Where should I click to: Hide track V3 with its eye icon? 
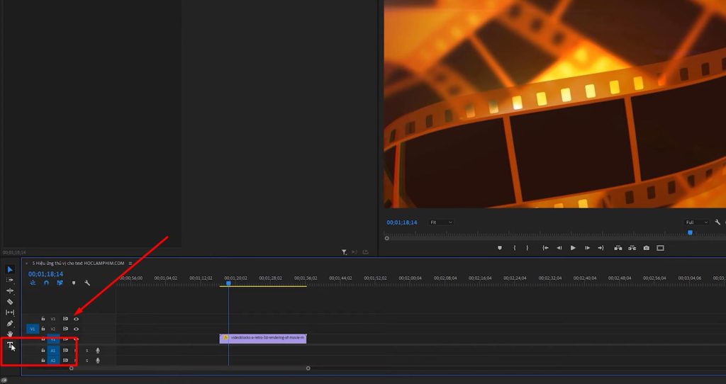pos(76,319)
